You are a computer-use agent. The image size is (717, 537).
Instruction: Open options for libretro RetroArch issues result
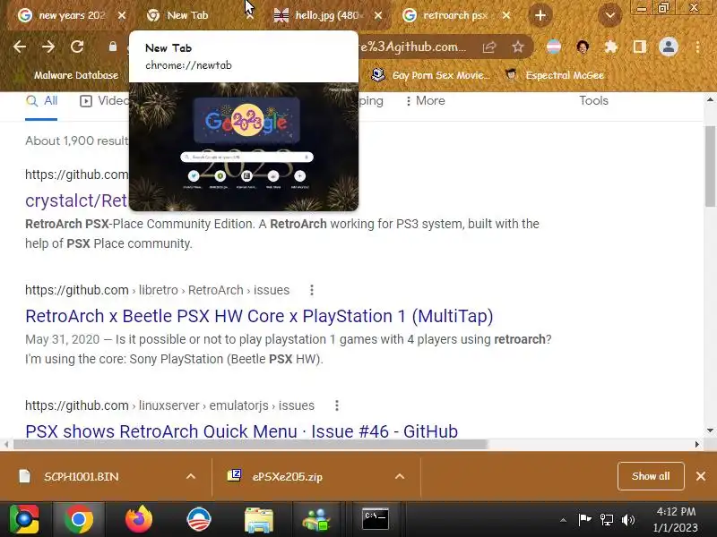click(x=311, y=290)
